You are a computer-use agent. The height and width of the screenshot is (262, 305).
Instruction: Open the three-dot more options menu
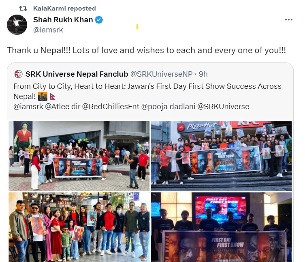(x=289, y=20)
